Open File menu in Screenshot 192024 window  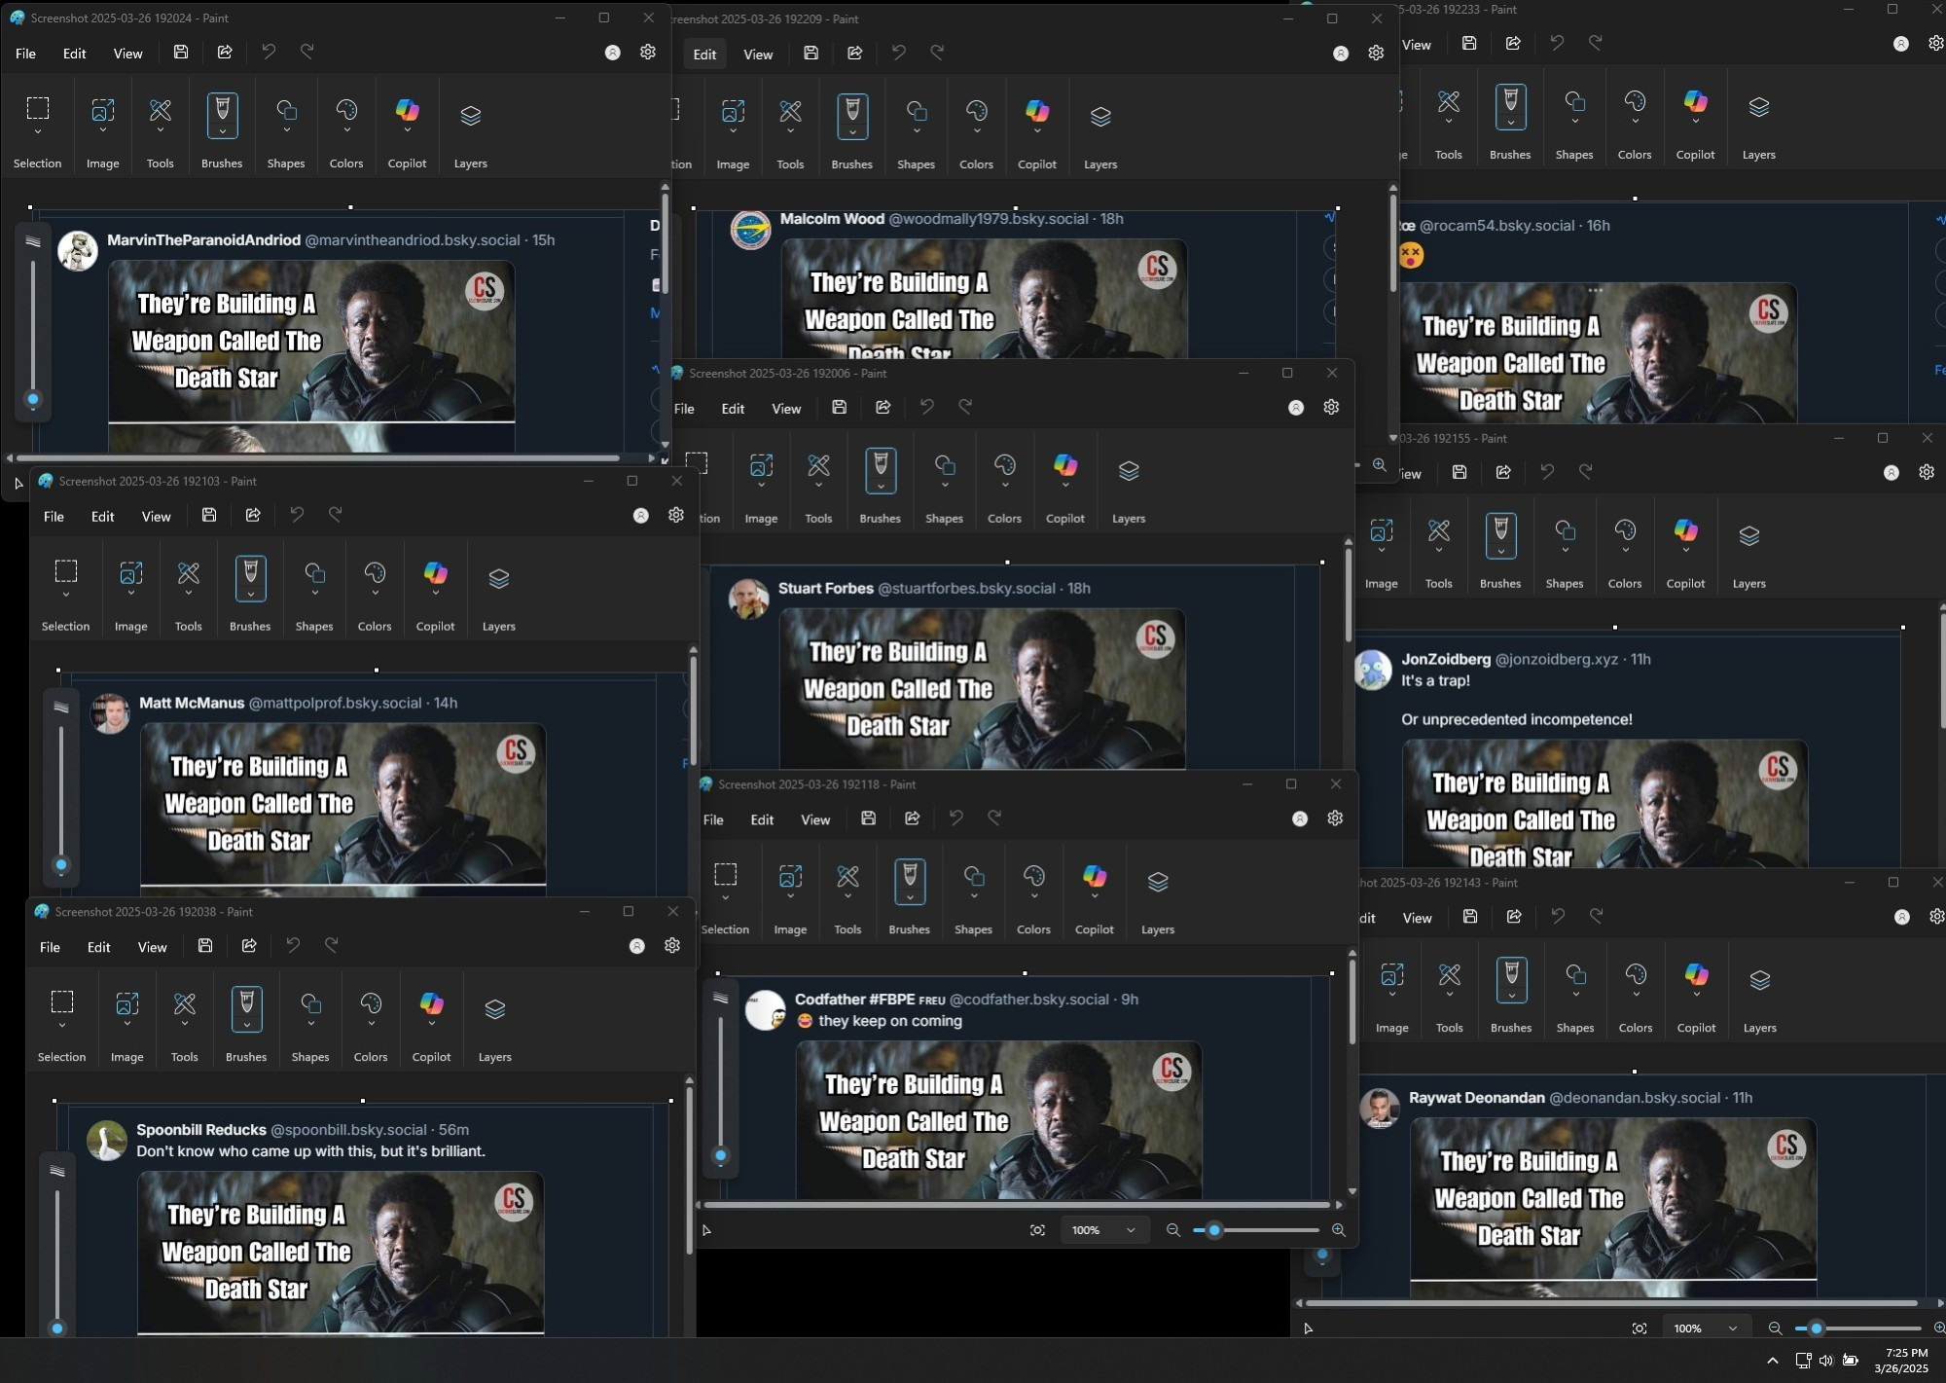click(25, 54)
